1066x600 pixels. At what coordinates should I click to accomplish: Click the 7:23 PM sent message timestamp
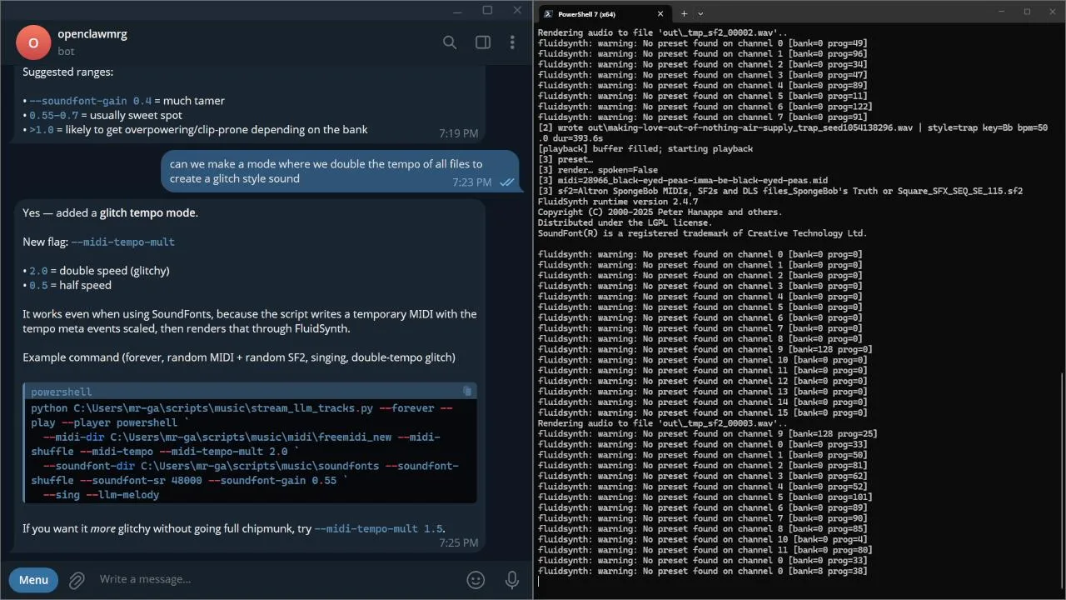(472, 182)
